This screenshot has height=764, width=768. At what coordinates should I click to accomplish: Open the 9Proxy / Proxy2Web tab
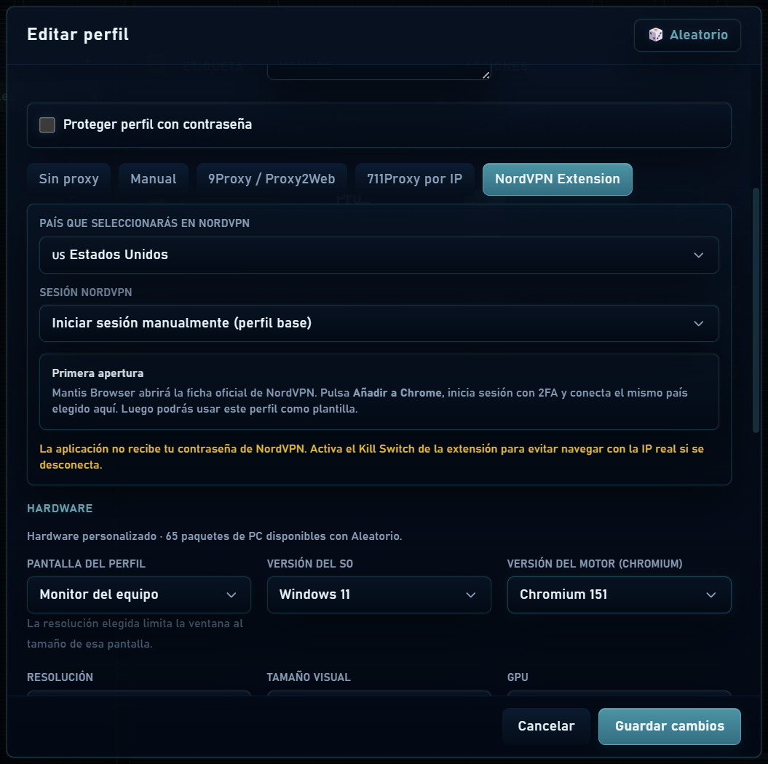pyautogui.click(x=272, y=179)
